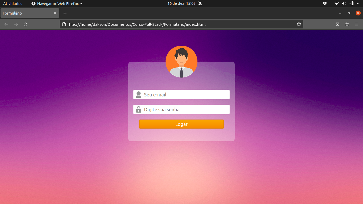Click the padlock icon in the password field
Screen dimensions: 363x204
(138, 109)
